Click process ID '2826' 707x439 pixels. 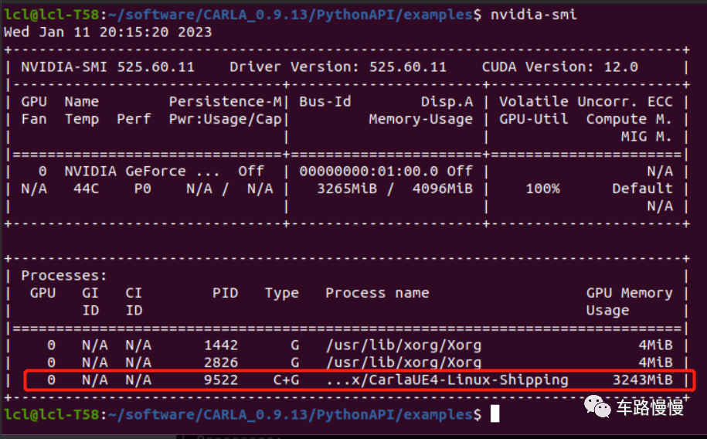(x=221, y=362)
